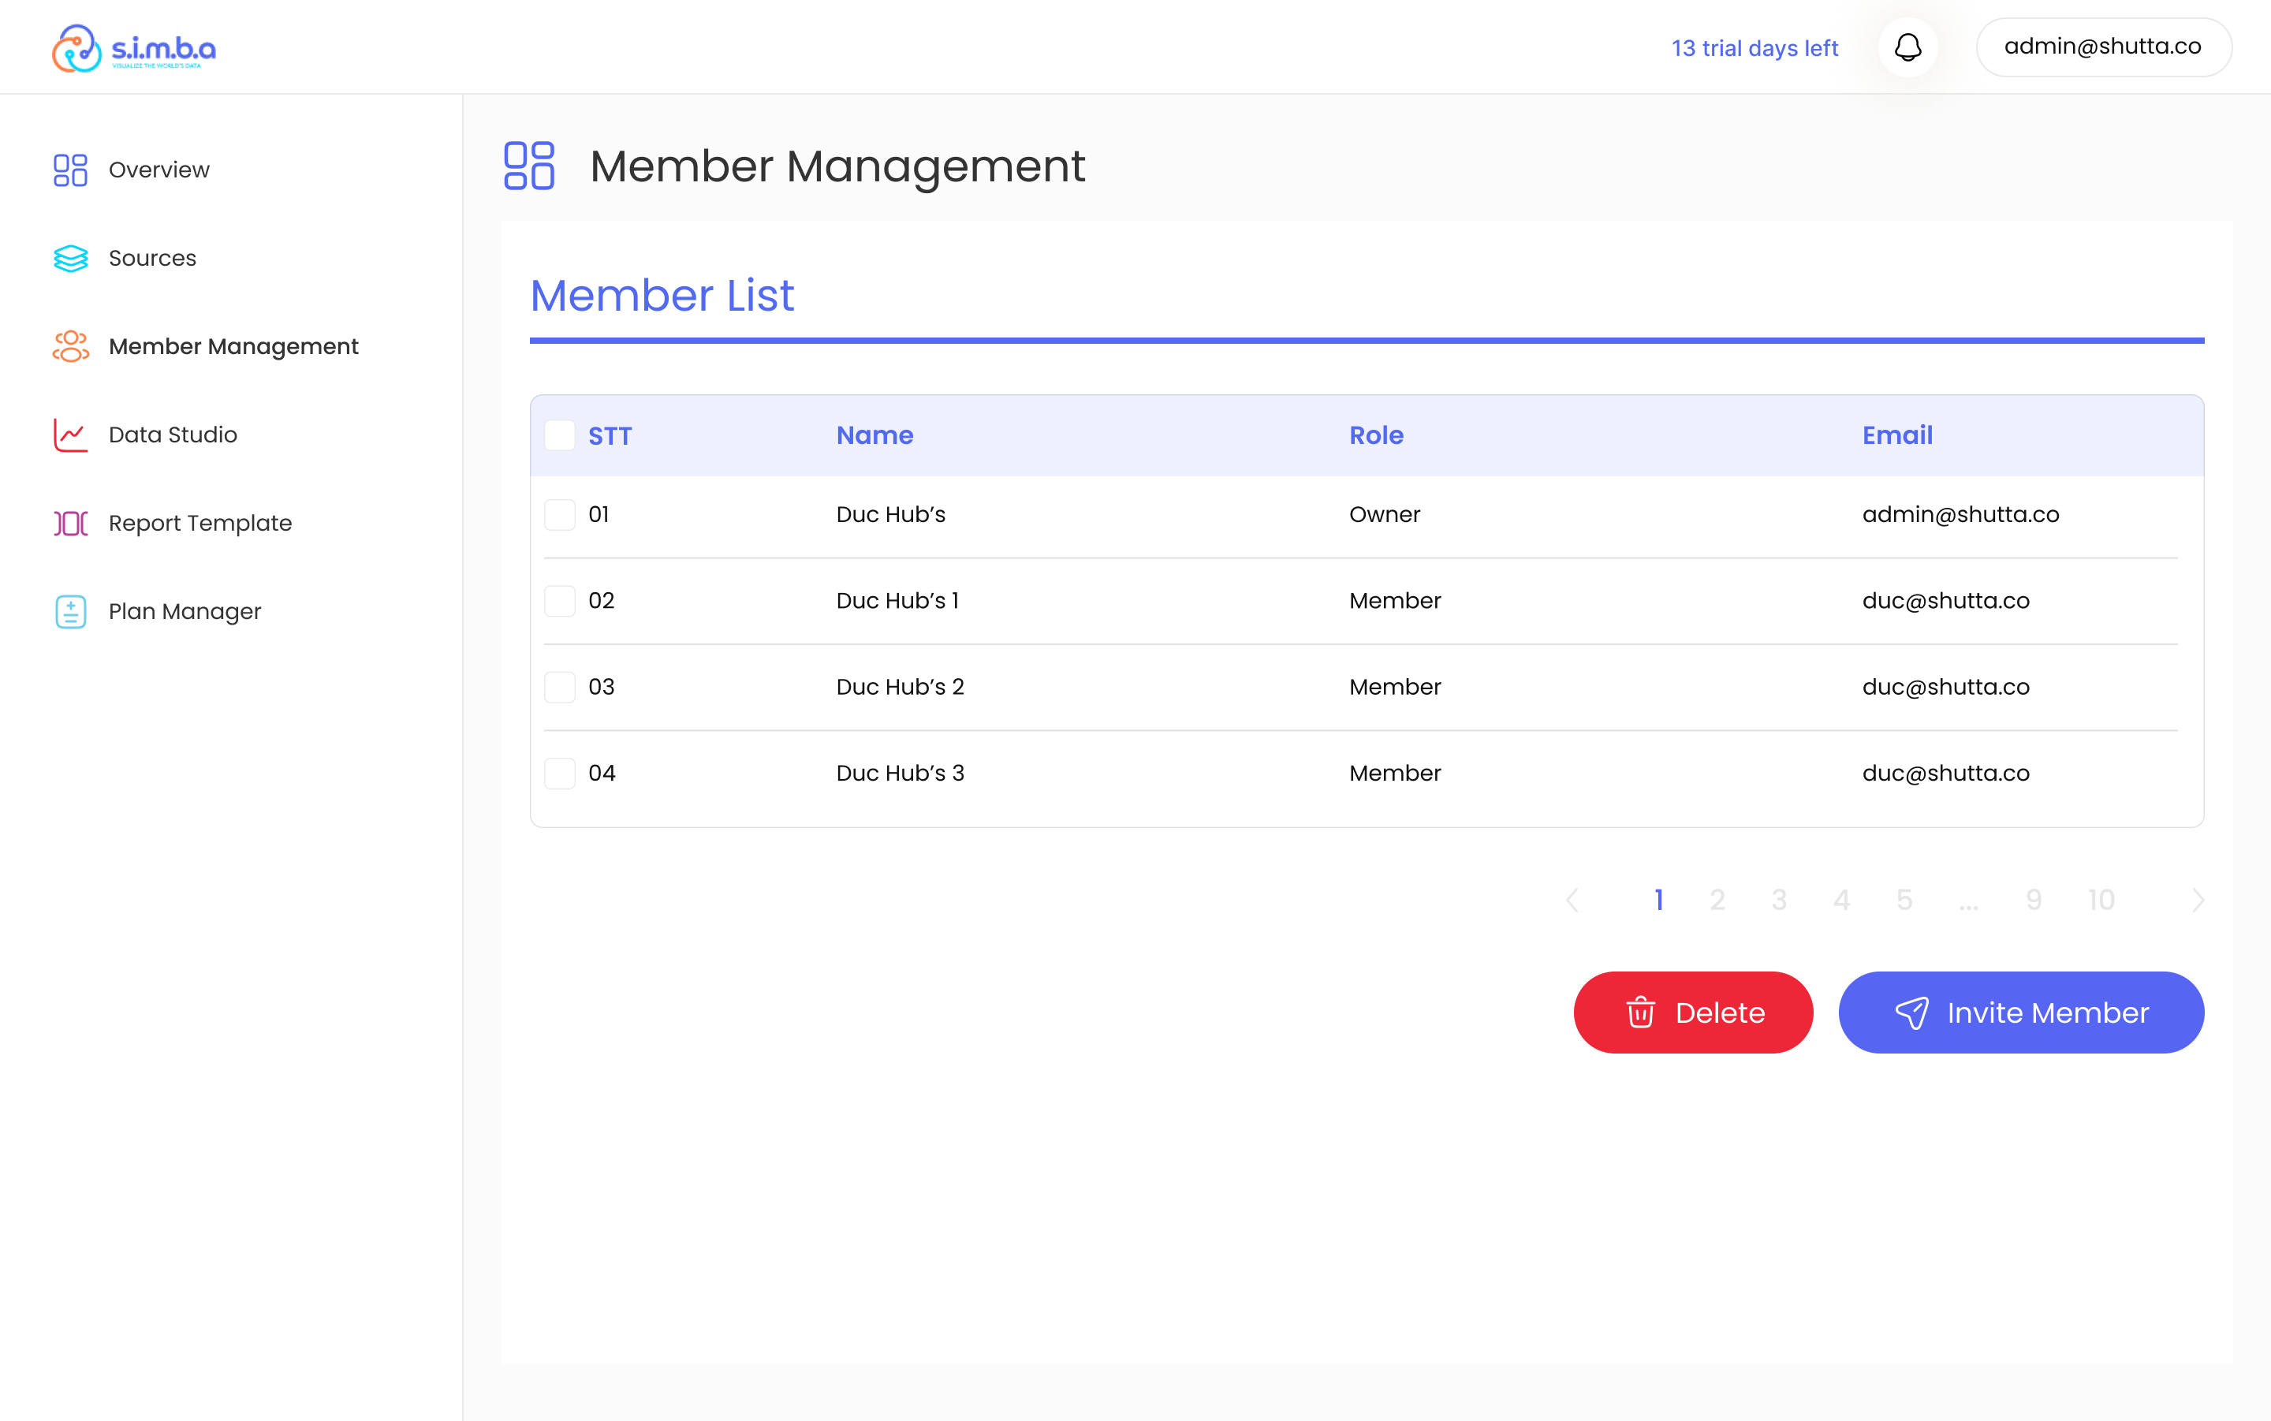The height and width of the screenshot is (1421, 2271).
Task: Click the Plan Manager icon
Action: pos(70,612)
